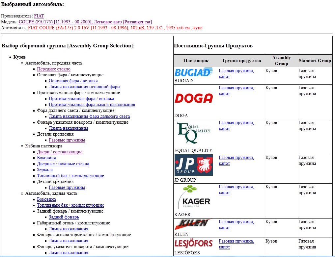The height and width of the screenshot is (257, 335).
Task: Open Газовые пружины under Кабина пассажира
Action: pos(67,188)
